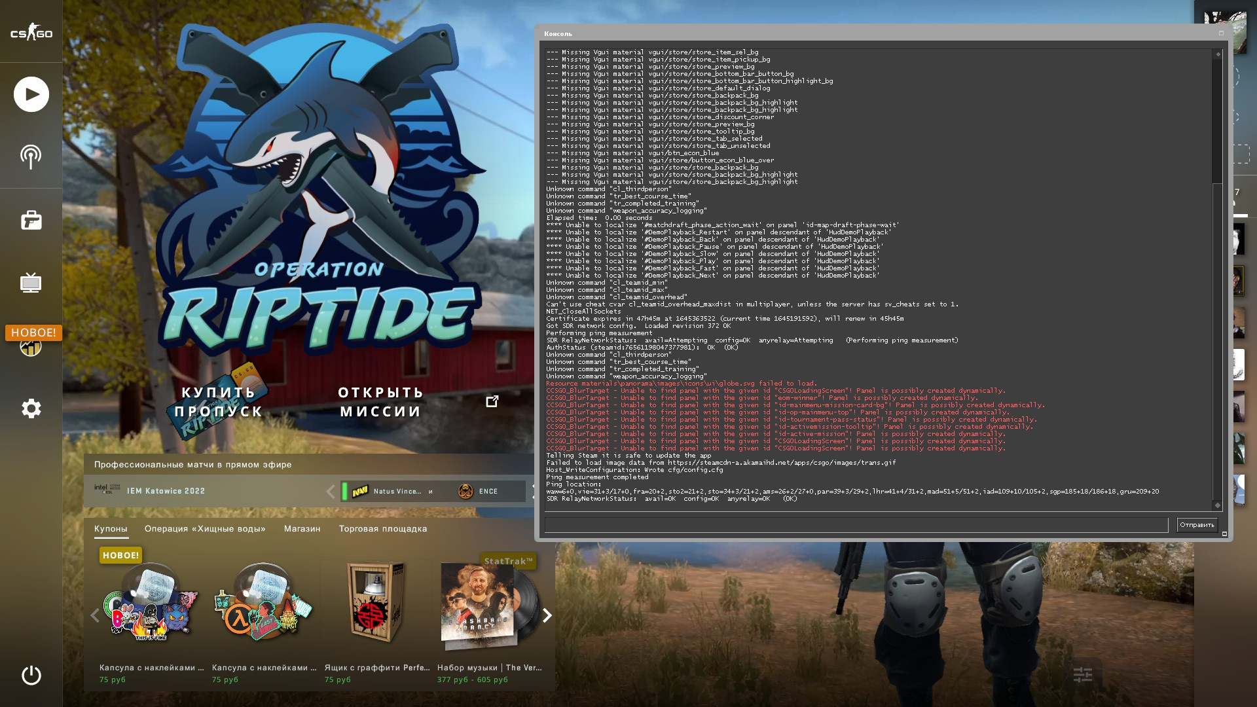Image resolution: width=1257 pixels, height=707 pixels.
Task: Click the 377 руб - 605 руб price
Action: tap(473, 680)
